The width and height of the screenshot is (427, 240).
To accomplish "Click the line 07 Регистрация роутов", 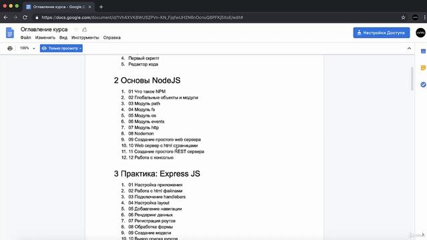I will tap(151, 221).
